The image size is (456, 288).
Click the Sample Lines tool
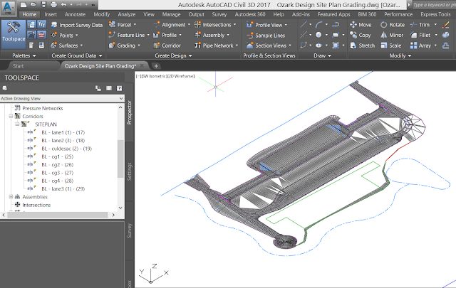tap(268, 35)
